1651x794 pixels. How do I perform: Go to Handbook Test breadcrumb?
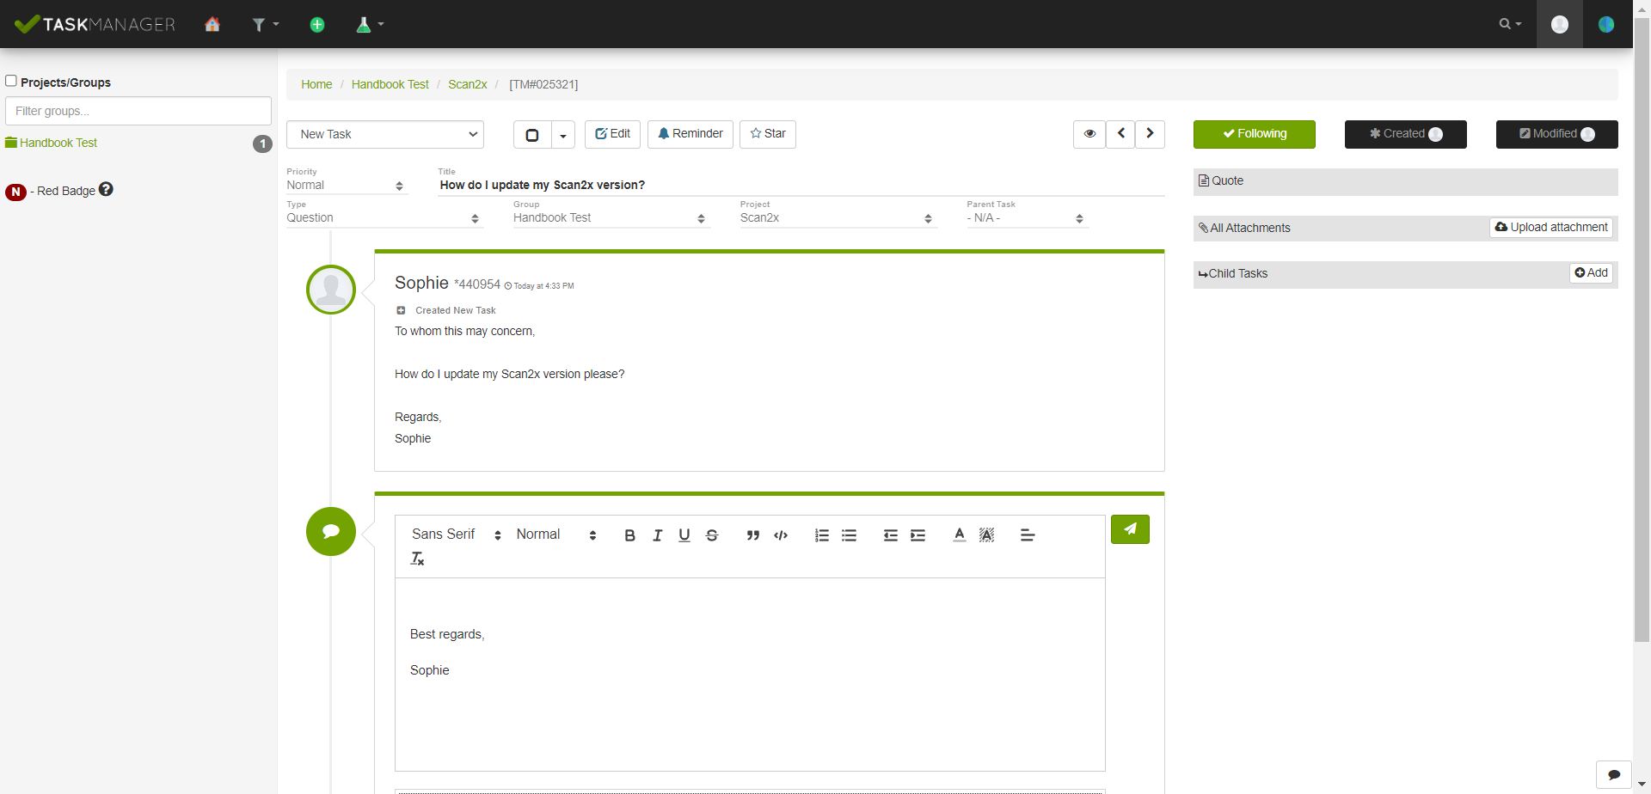click(x=390, y=84)
